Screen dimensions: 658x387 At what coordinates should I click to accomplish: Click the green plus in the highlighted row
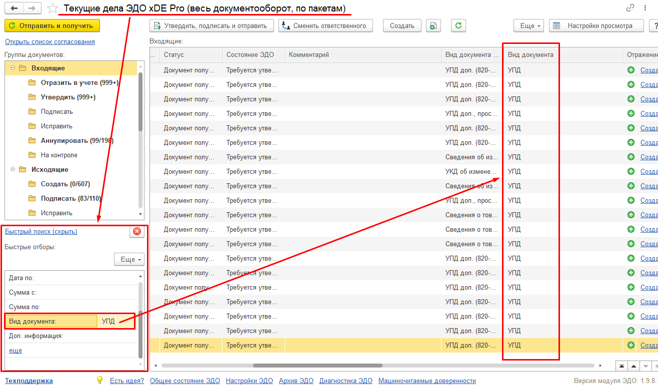pyautogui.click(x=631, y=345)
